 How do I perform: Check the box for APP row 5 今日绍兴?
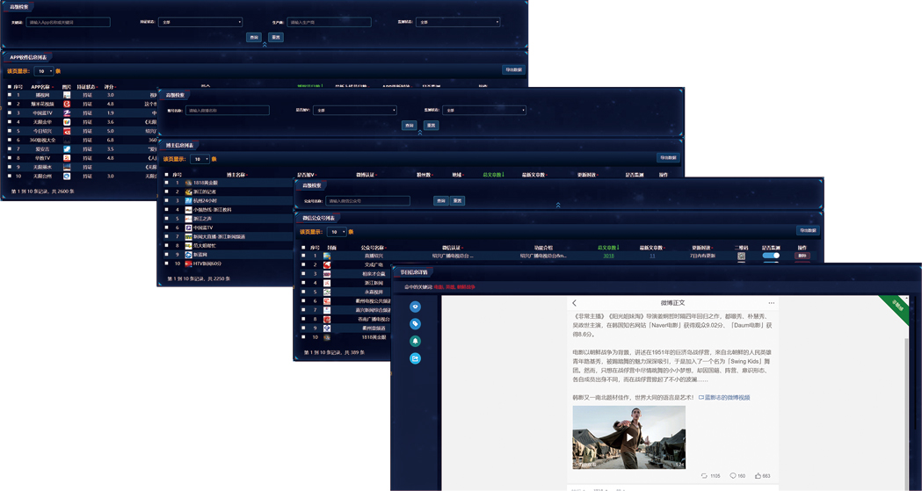pyautogui.click(x=10, y=131)
